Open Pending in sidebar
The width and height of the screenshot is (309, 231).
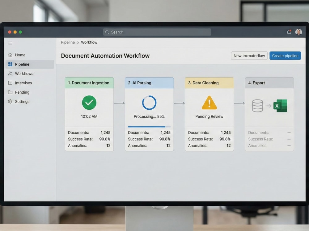(x=30, y=92)
